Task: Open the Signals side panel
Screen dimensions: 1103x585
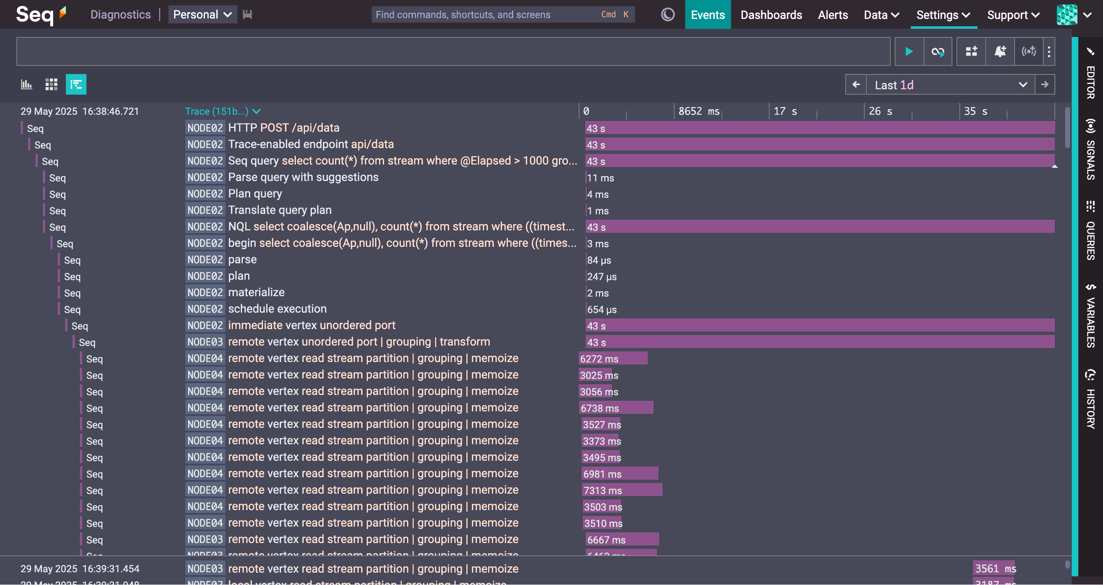Action: [x=1091, y=149]
